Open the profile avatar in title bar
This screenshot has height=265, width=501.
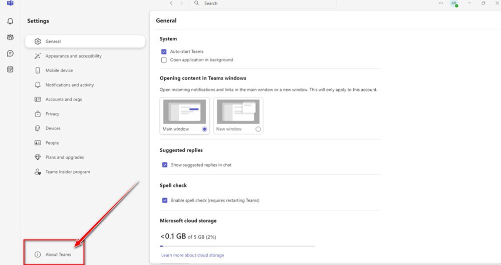click(454, 3)
